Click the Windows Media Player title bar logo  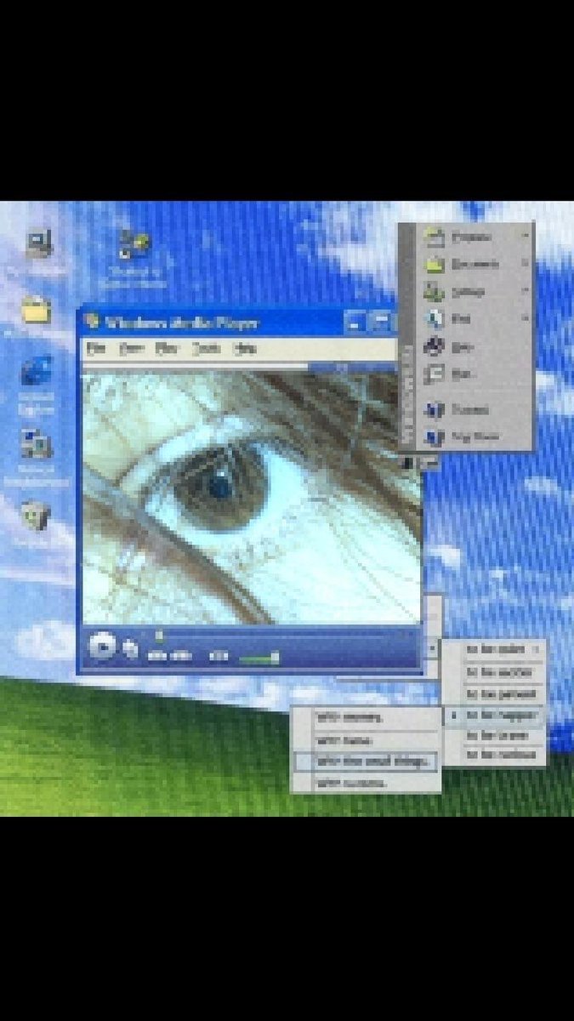[x=91, y=322]
